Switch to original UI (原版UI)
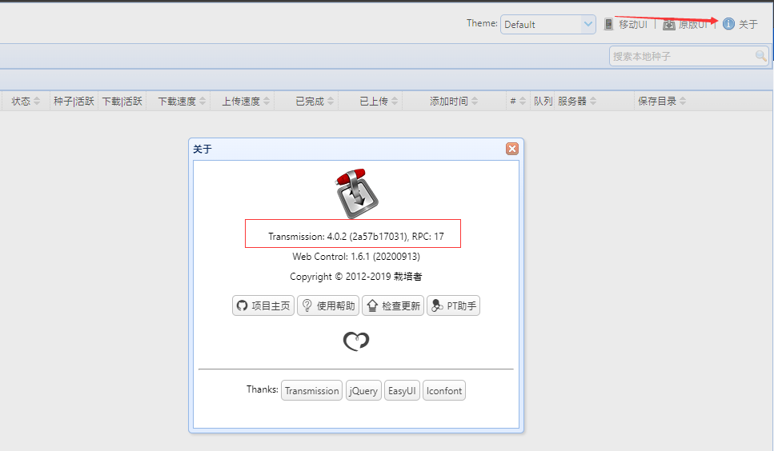 (x=685, y=24)
